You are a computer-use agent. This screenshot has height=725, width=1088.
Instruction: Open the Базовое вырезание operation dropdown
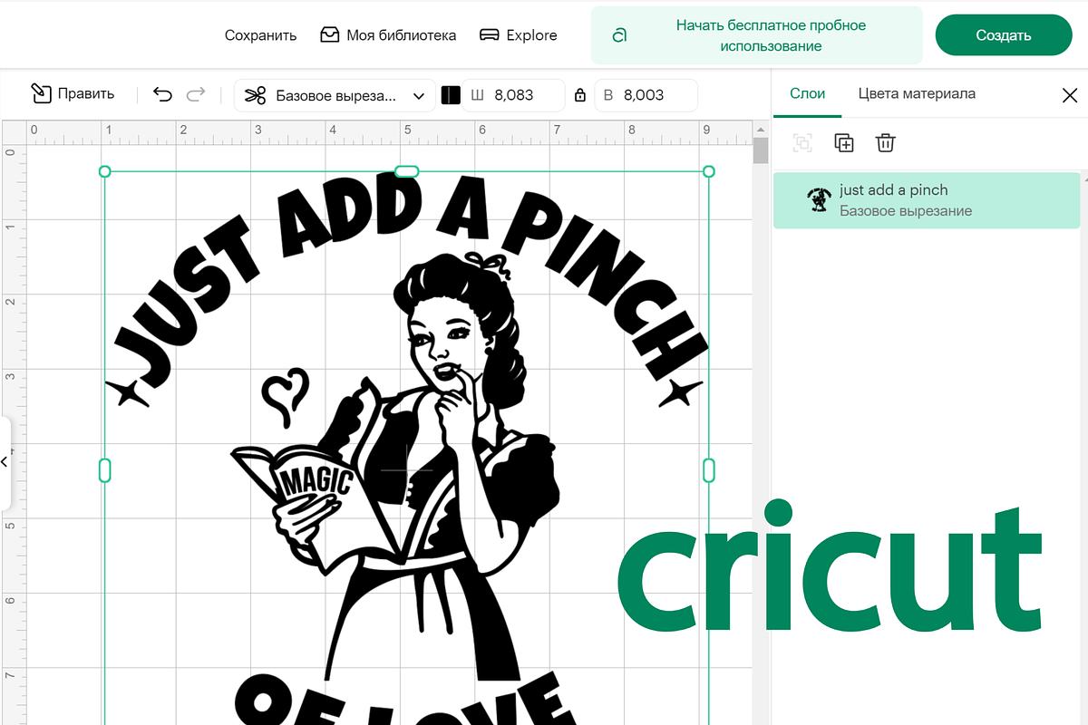click(x=334, y=95)
